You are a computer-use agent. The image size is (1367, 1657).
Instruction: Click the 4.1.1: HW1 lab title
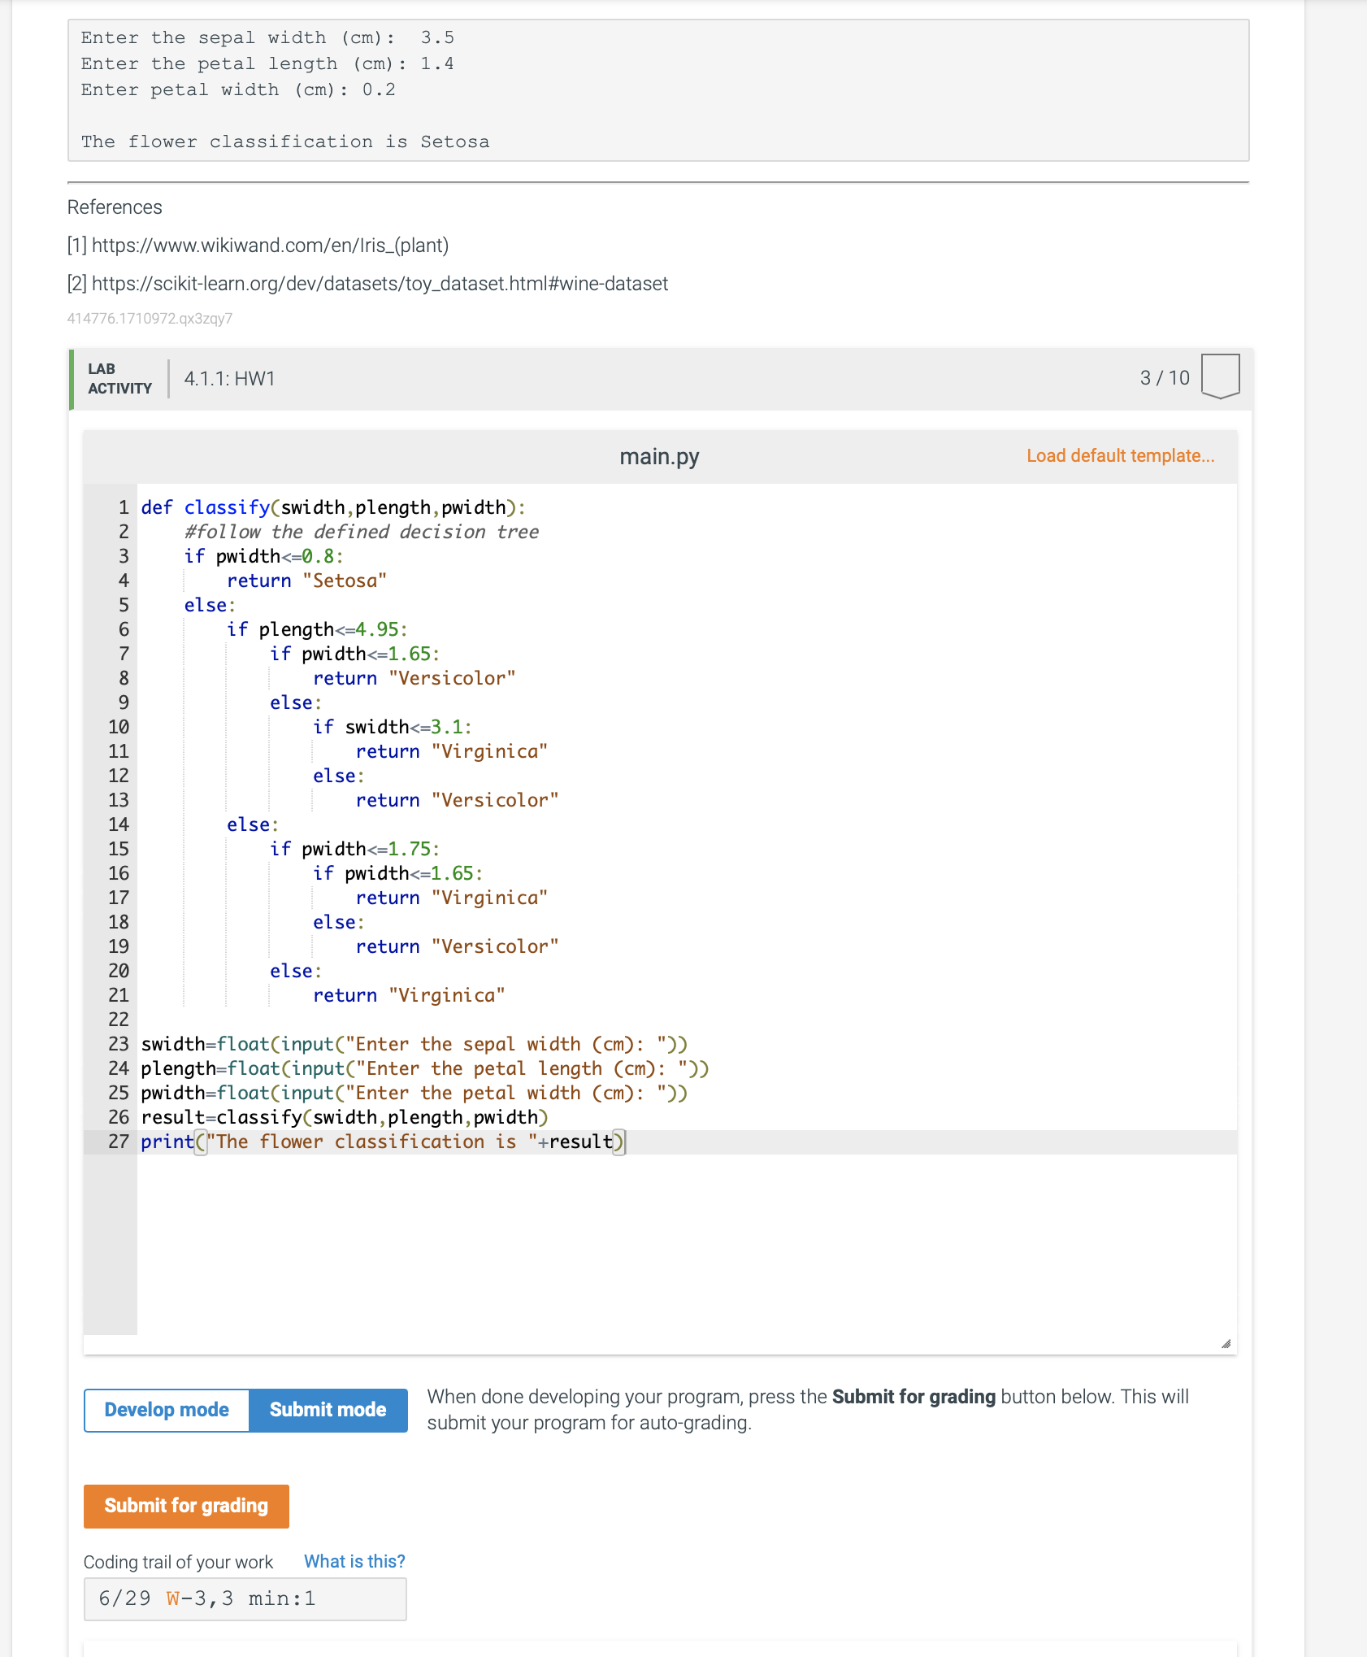(230, 378)
